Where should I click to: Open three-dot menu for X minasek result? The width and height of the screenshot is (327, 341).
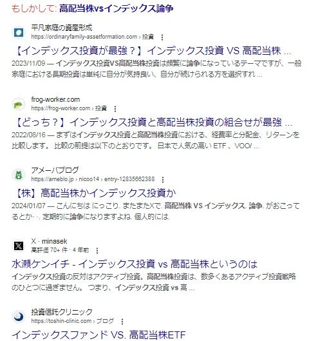pos(97,251)
